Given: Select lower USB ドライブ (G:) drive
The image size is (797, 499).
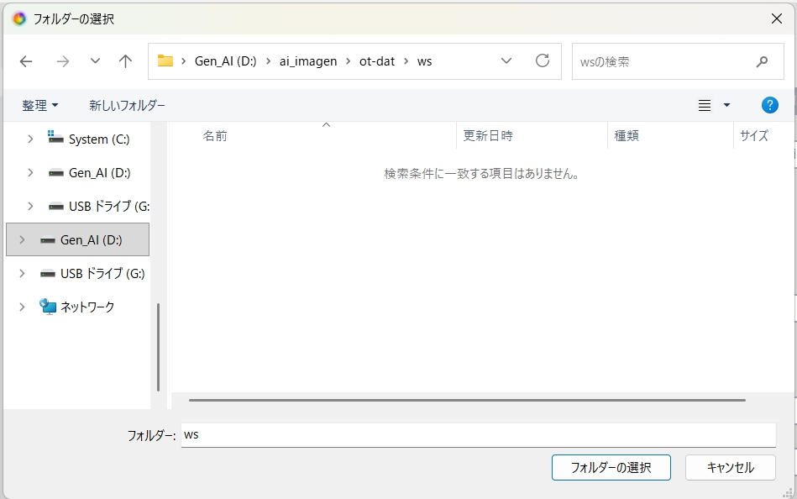Looking at the screenshot, I should [102, 273].
